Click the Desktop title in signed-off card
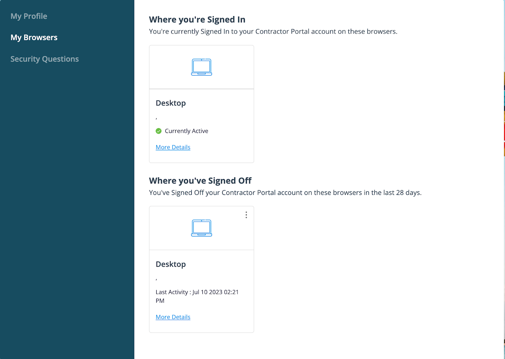This screenshot has width=505, height=359. click(170, 264)
